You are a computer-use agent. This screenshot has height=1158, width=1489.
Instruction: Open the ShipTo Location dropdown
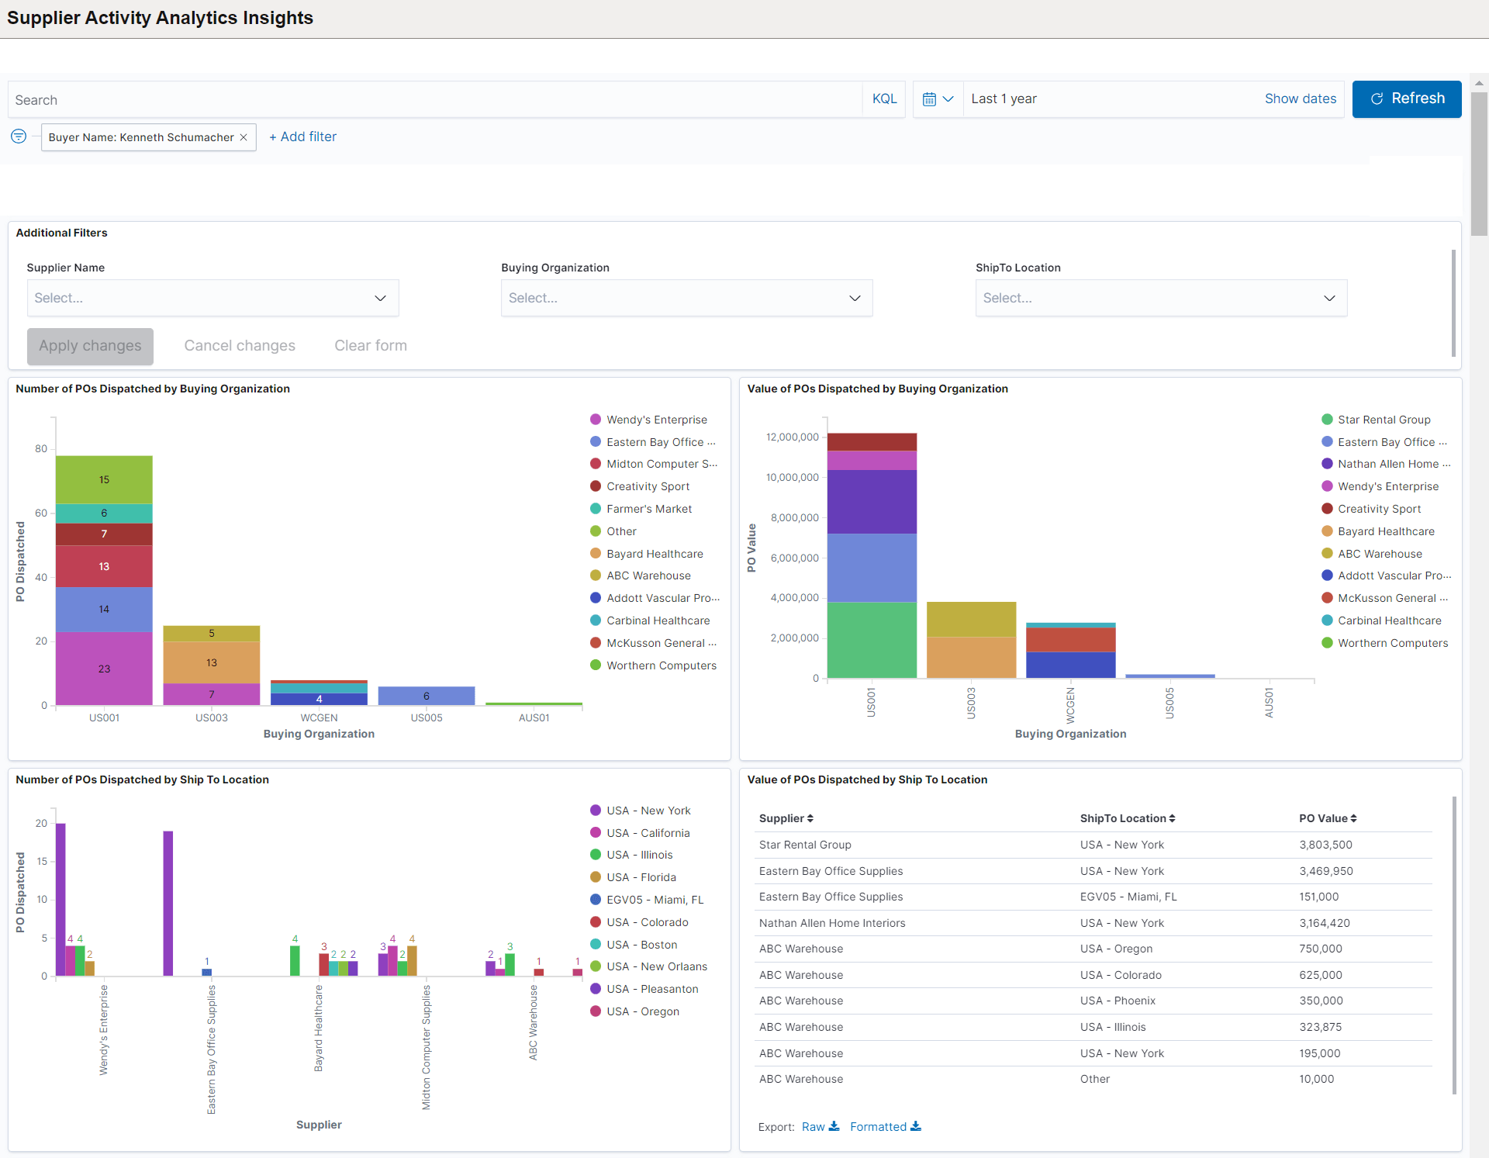coord(1160,298)
